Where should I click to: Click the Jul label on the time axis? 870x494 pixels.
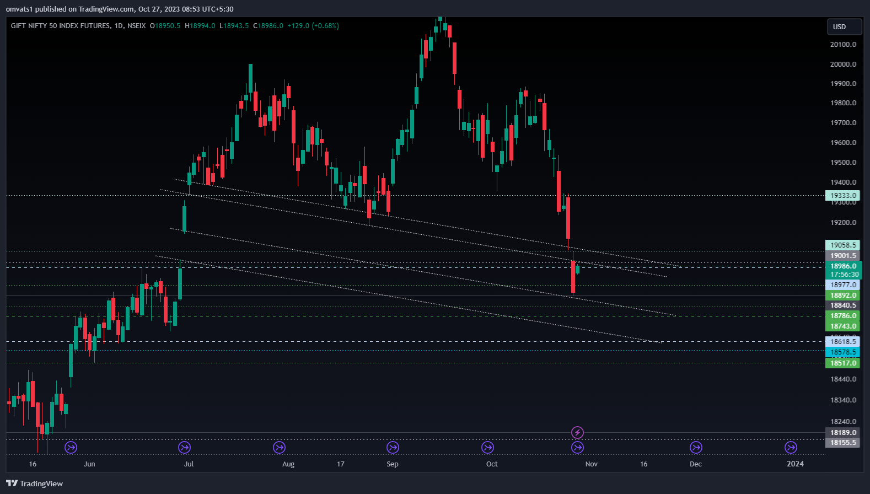pyautogui.click(x=189, y=464)
